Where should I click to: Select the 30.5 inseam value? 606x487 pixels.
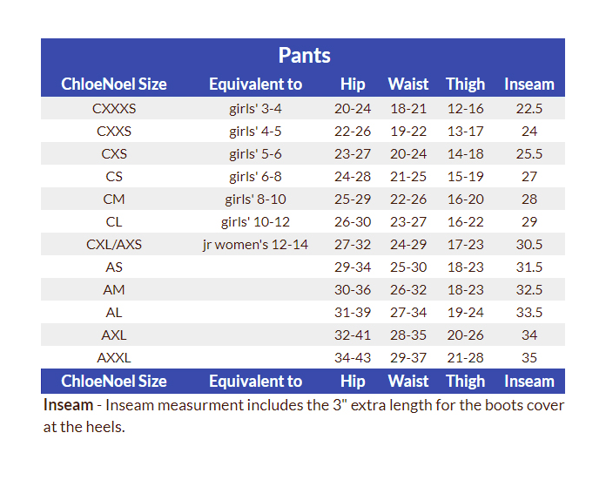529,245
